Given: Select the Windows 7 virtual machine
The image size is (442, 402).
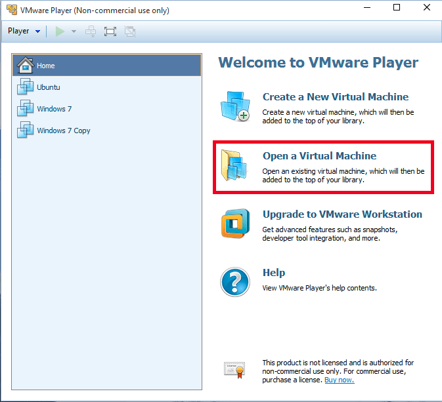Looking at the screenshot, I should [107, 109].
